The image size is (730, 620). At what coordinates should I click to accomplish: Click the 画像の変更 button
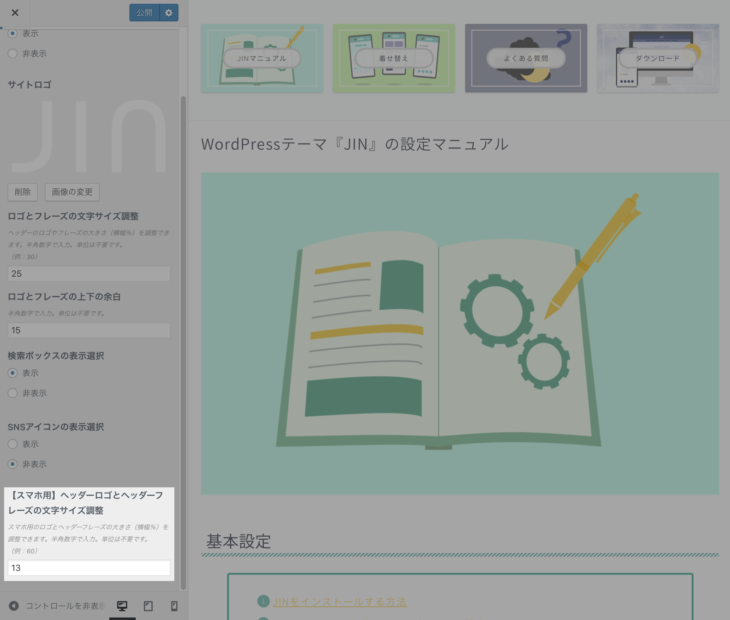(x=72, y=192)
